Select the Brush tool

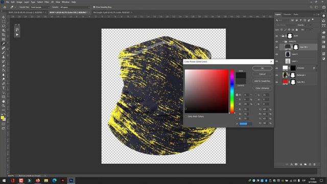click(x=4, y=52)
